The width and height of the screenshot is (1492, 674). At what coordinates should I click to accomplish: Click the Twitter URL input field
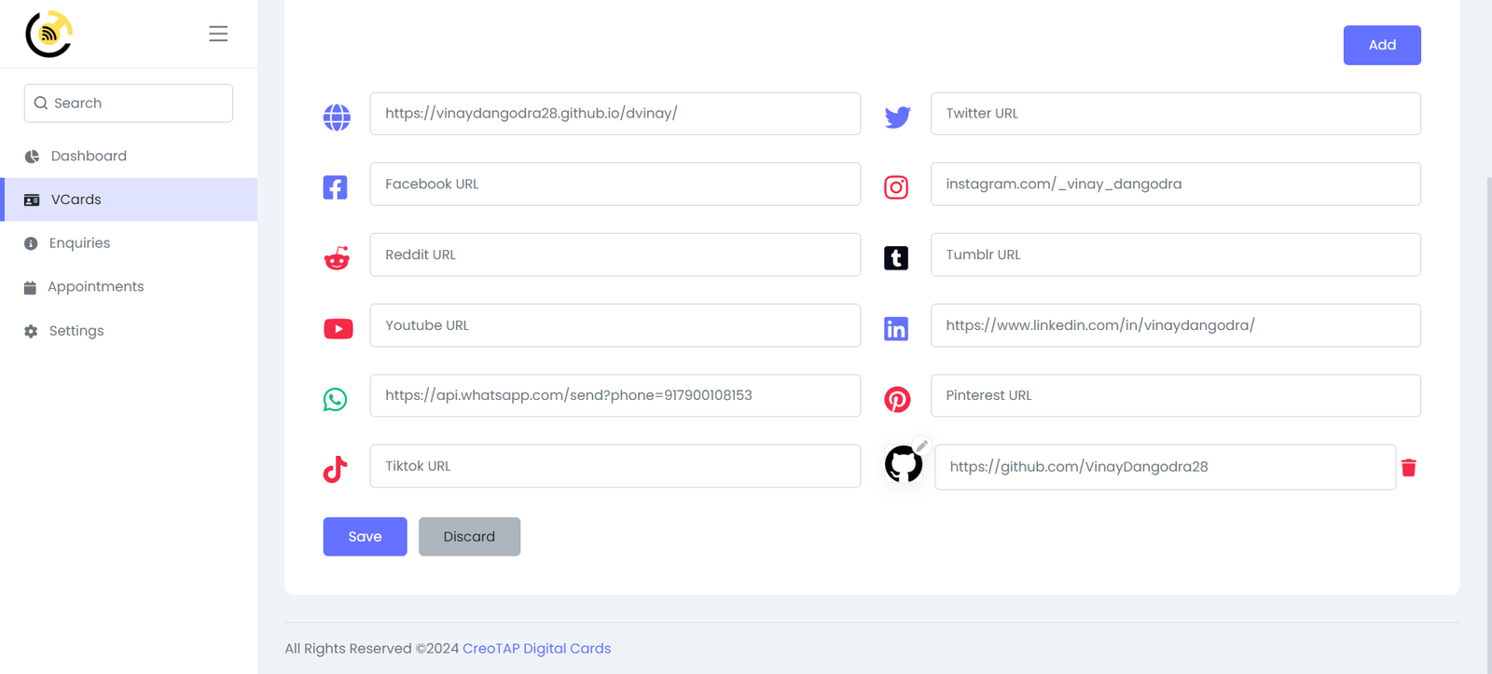[1176, 114]
